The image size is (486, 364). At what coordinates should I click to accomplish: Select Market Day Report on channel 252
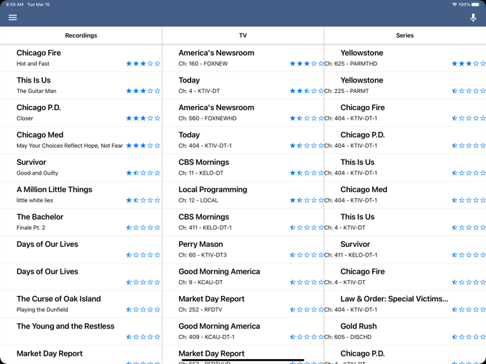(x=243, y=304)
